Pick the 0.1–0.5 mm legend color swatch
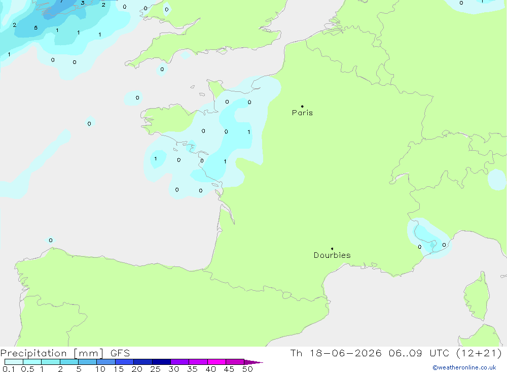The height and width of the screenshot is (372, 507). (x=14, y=362)
